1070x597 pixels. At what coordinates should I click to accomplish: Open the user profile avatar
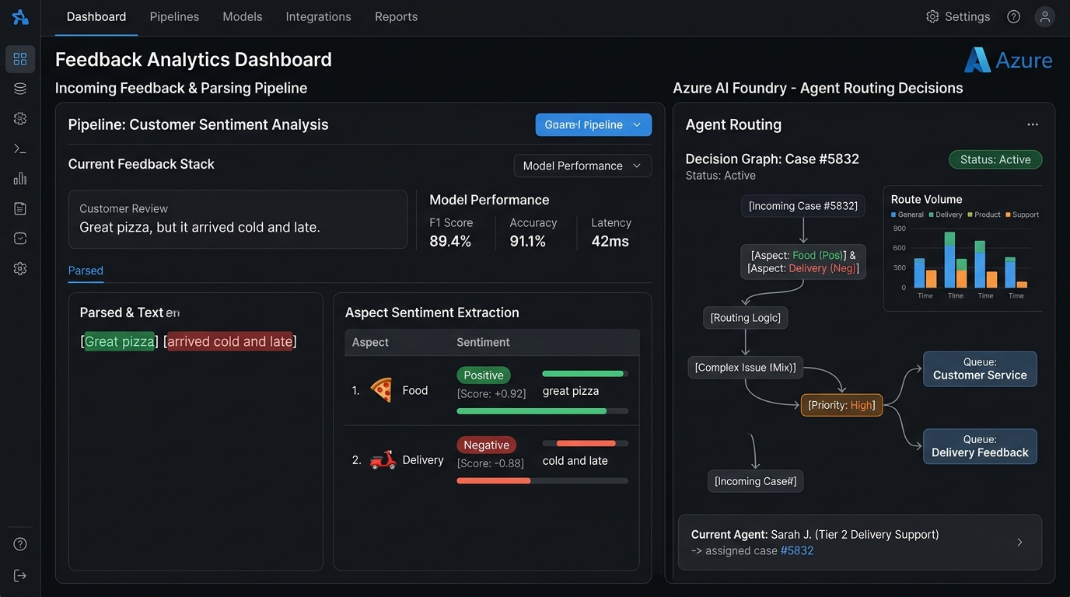[x=1044, y=16]
